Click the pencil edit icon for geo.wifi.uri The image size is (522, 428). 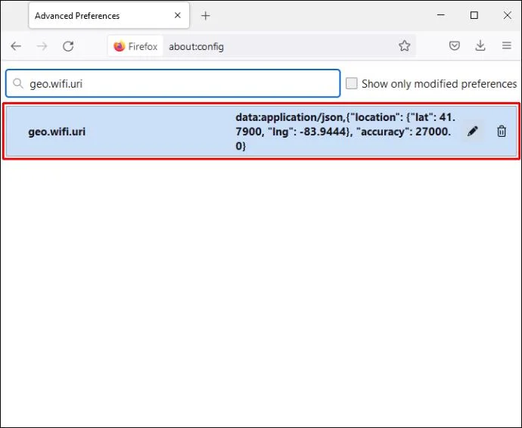coord(473,132)
